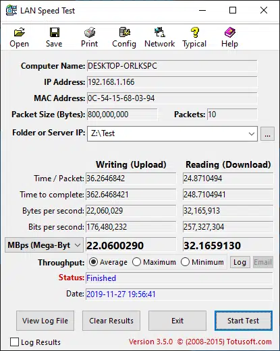This screenshot has width=280, height=351.
Task: Enable the Log Results checkbox
Action: 14,342
